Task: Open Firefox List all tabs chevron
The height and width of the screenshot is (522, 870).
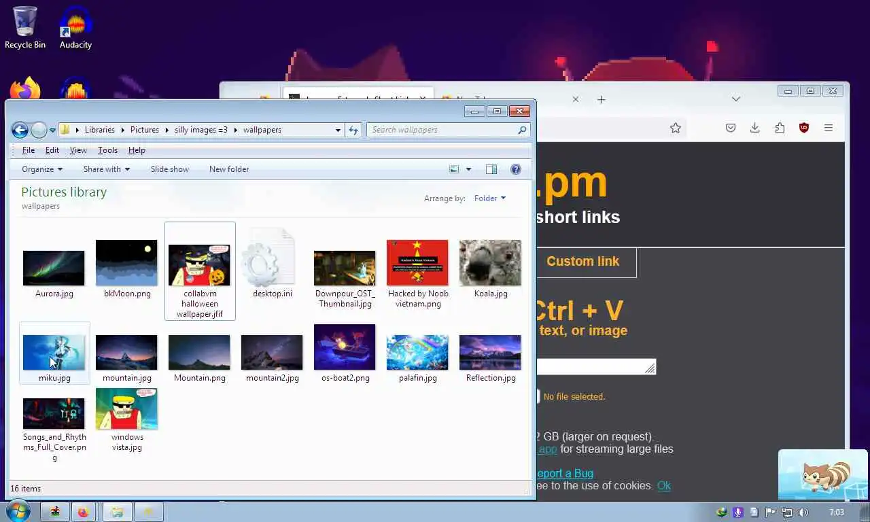Action: pyautogui.click(x=736, y=99)
